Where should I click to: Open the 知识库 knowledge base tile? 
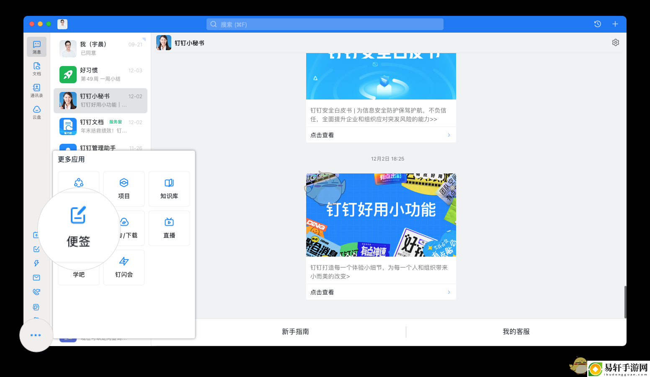[169, 189]
